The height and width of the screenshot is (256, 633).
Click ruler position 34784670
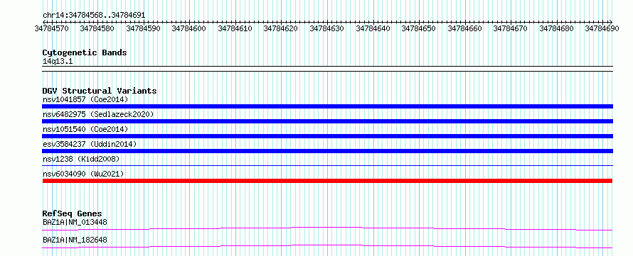[x=510, y=28]
